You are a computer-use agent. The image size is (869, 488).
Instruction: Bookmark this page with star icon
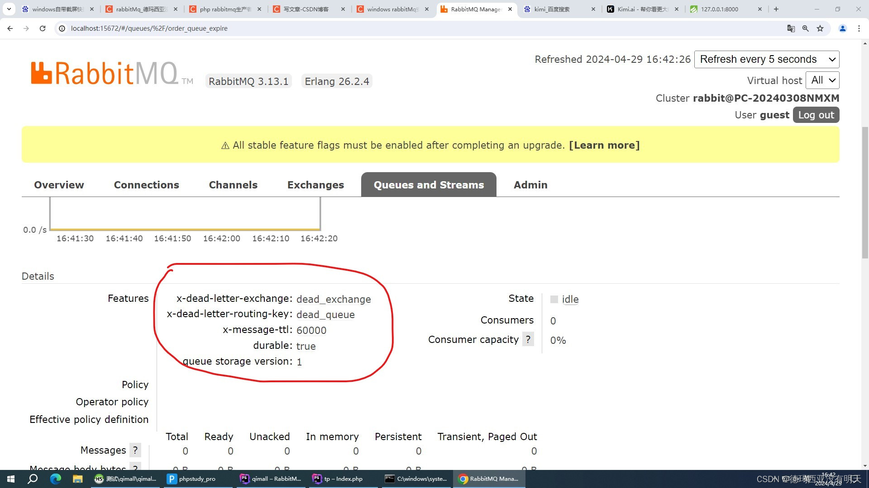coord(820,28)
